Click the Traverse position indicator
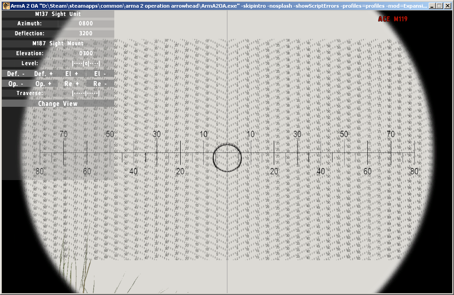Viewport: 454px width, 295px height. coord(86,94)
